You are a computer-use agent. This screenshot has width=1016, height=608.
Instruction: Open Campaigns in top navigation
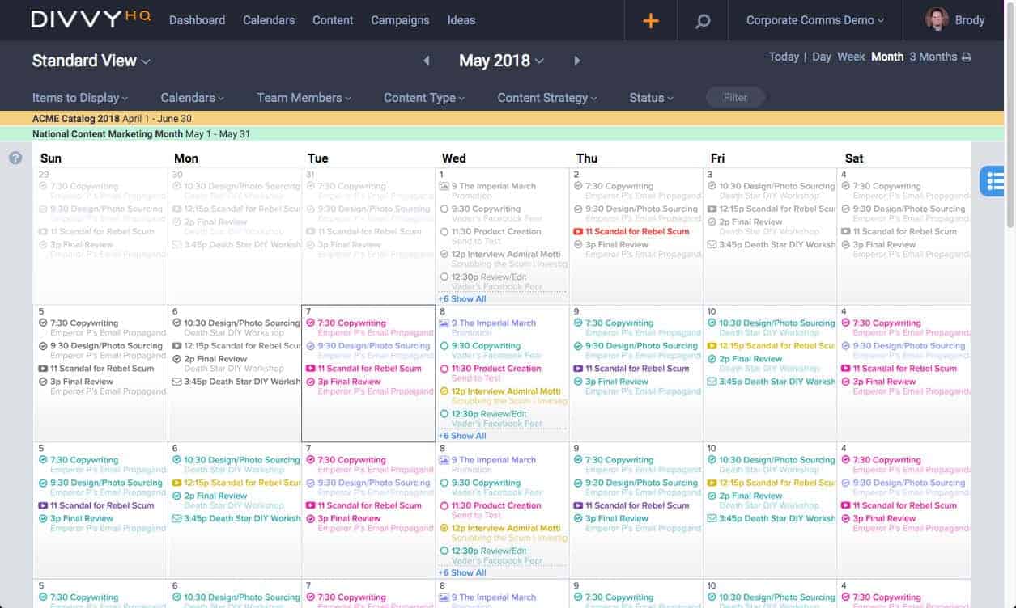click(x=400, y=20)
